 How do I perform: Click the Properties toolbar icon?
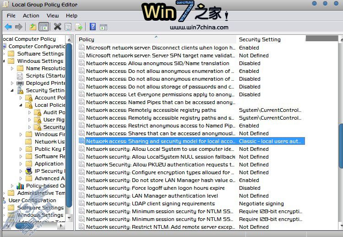coord(68,27)
